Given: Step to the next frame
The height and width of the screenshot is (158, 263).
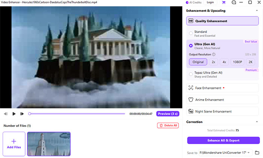Looking at the screenshot, I should tap(22, 114).
